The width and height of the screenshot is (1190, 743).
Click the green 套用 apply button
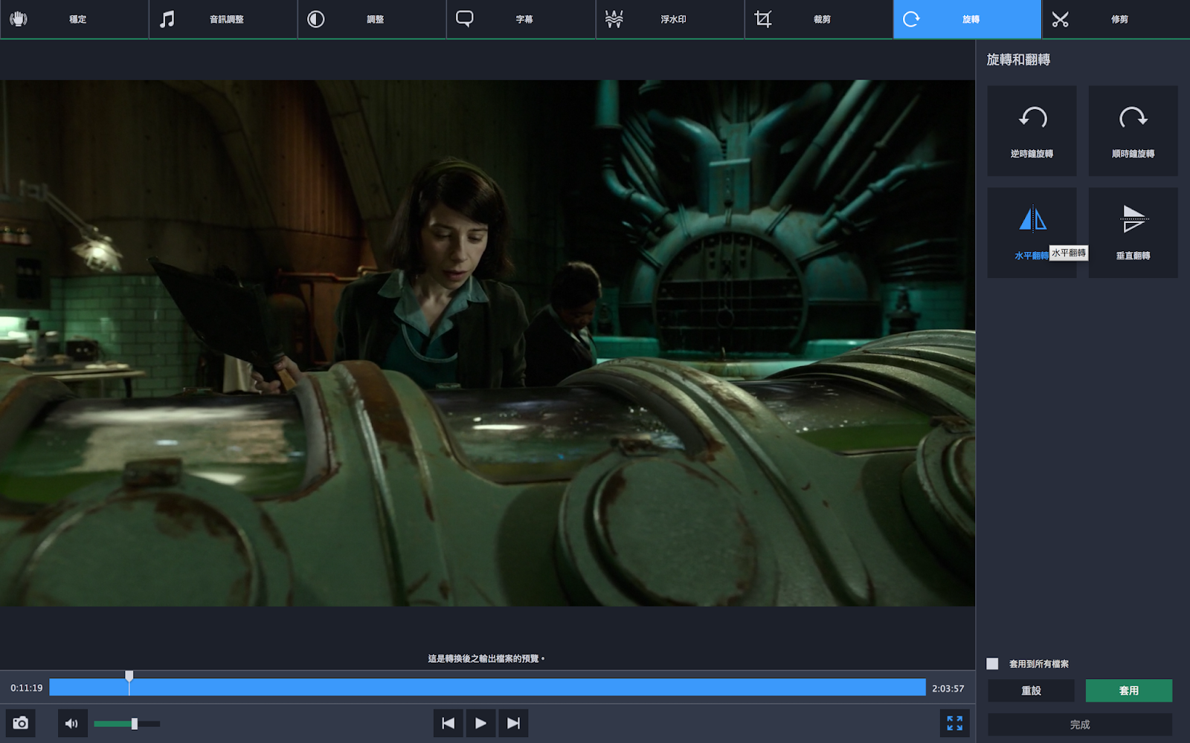coord(1128,690)
